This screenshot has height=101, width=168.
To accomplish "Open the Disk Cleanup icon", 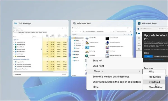I will [87, 52].
